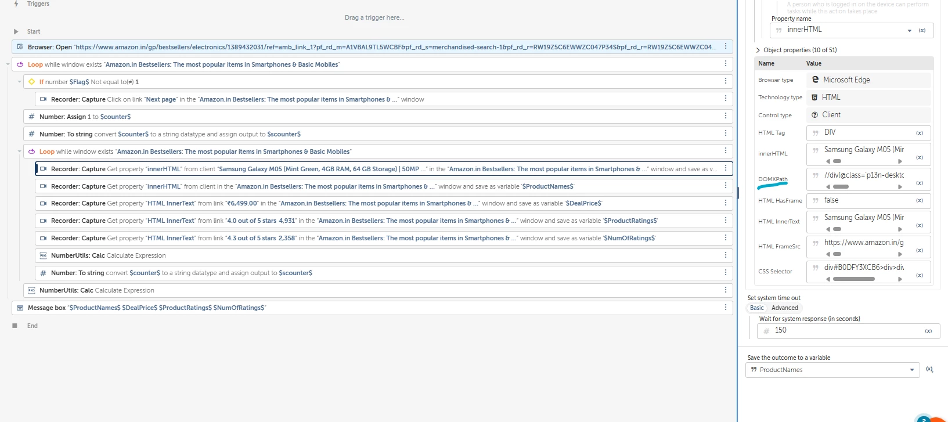The width and height of the screenshot is (948, 422).
Task: Click the End stop square icon
Action: click(15, 326)
